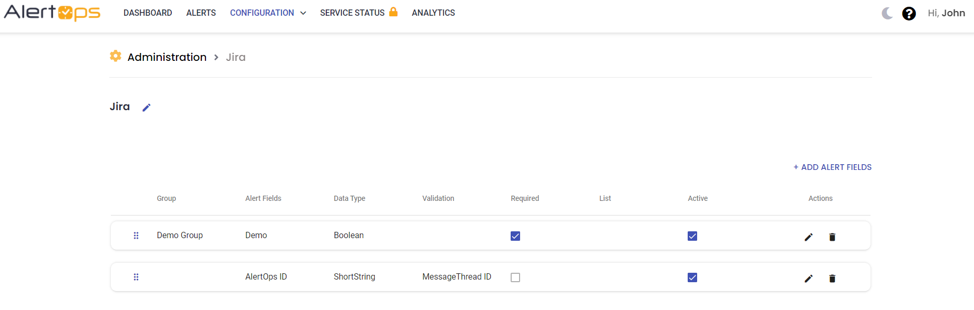Click the Group column header

point(167,198)
